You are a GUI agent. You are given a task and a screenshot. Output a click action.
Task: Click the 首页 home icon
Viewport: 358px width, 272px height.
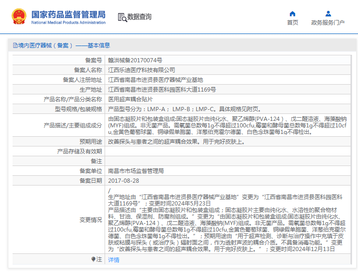(x=292, y=13)
